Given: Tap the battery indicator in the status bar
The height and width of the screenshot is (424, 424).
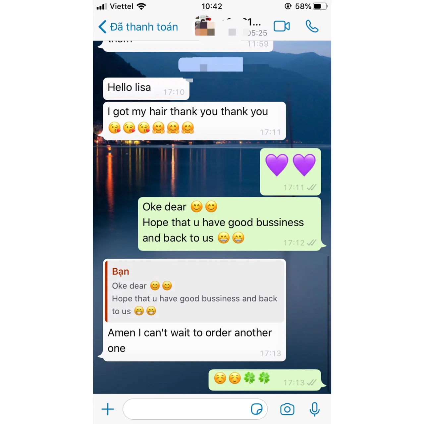Looking at the screenshot, I should click(x=320, y=6).
